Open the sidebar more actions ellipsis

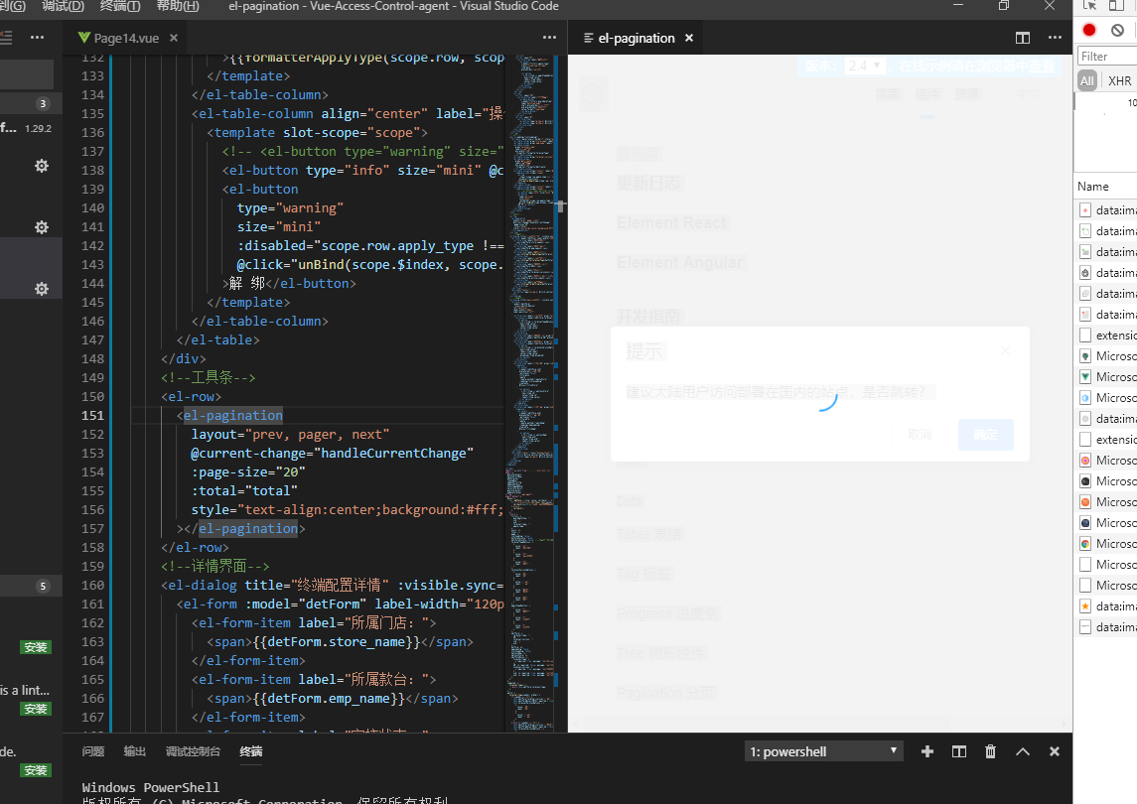(37, 37)
